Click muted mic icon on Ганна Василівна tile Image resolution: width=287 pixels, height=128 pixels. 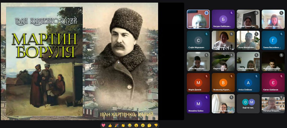[281, 34]
